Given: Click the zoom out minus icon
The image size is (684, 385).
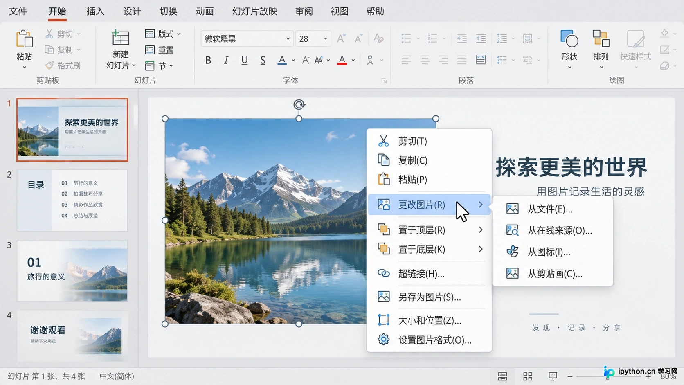Looking at the screenshot, I should click(570, 376).
